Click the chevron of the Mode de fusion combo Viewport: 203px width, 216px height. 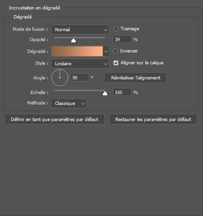(x=106, y=30)
